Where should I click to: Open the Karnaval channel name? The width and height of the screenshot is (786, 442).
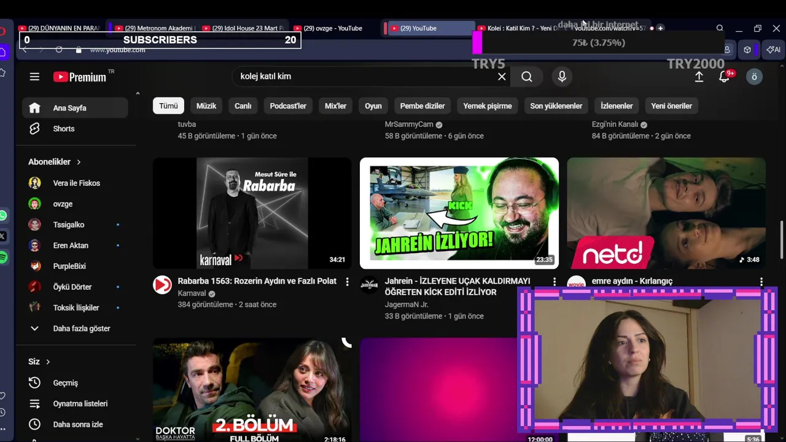pos(192,293)
